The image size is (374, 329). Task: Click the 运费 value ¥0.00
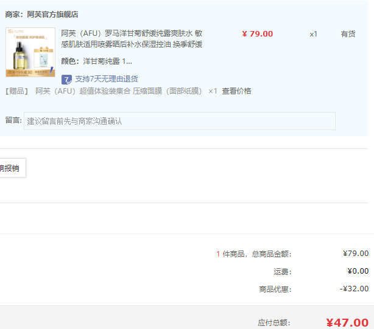pos(358,271)
